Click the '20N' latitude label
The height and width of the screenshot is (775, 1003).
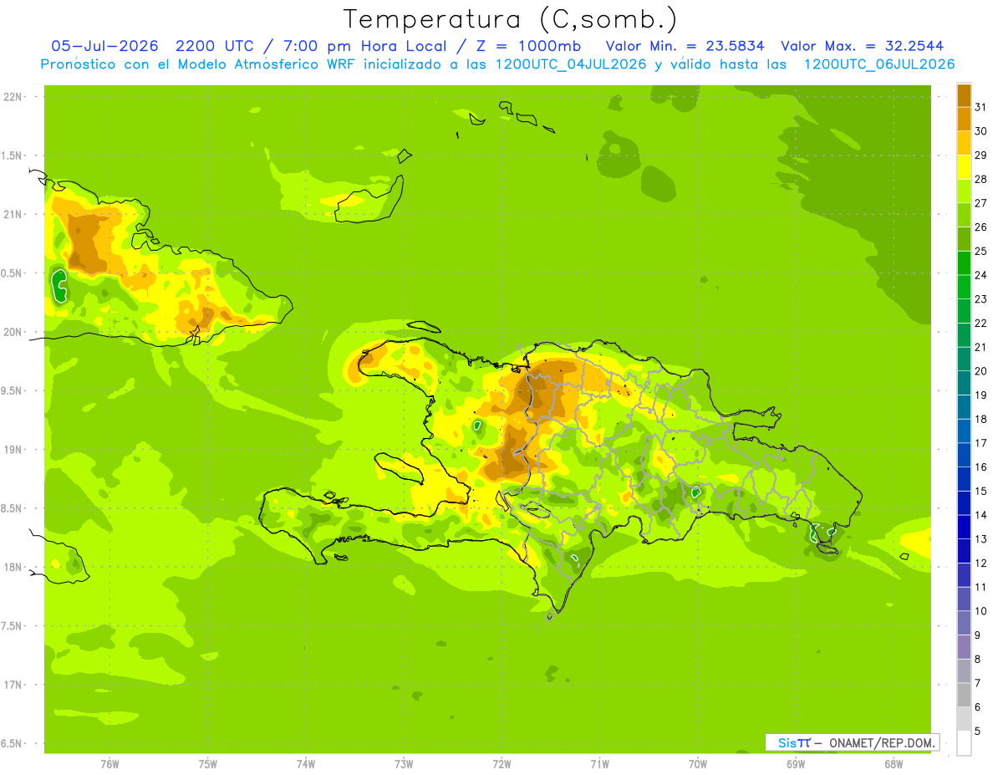coord(12,332)
